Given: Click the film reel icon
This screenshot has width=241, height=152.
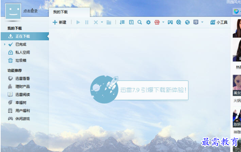Looking at the screenshot, I should tap(178, 22).
